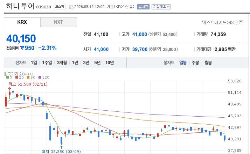Click the NXT help question-mark icon

(241, 22)
